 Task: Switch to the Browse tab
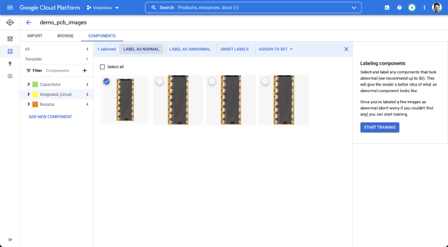pyautogui.click(x=65, y=36)
